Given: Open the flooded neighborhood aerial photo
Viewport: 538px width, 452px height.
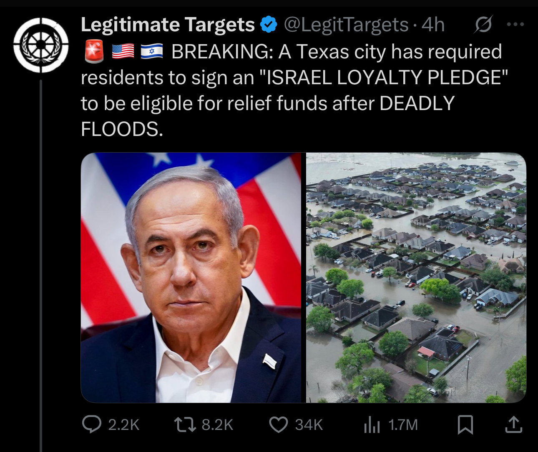Looking at the screenshot, I should 416,278.
